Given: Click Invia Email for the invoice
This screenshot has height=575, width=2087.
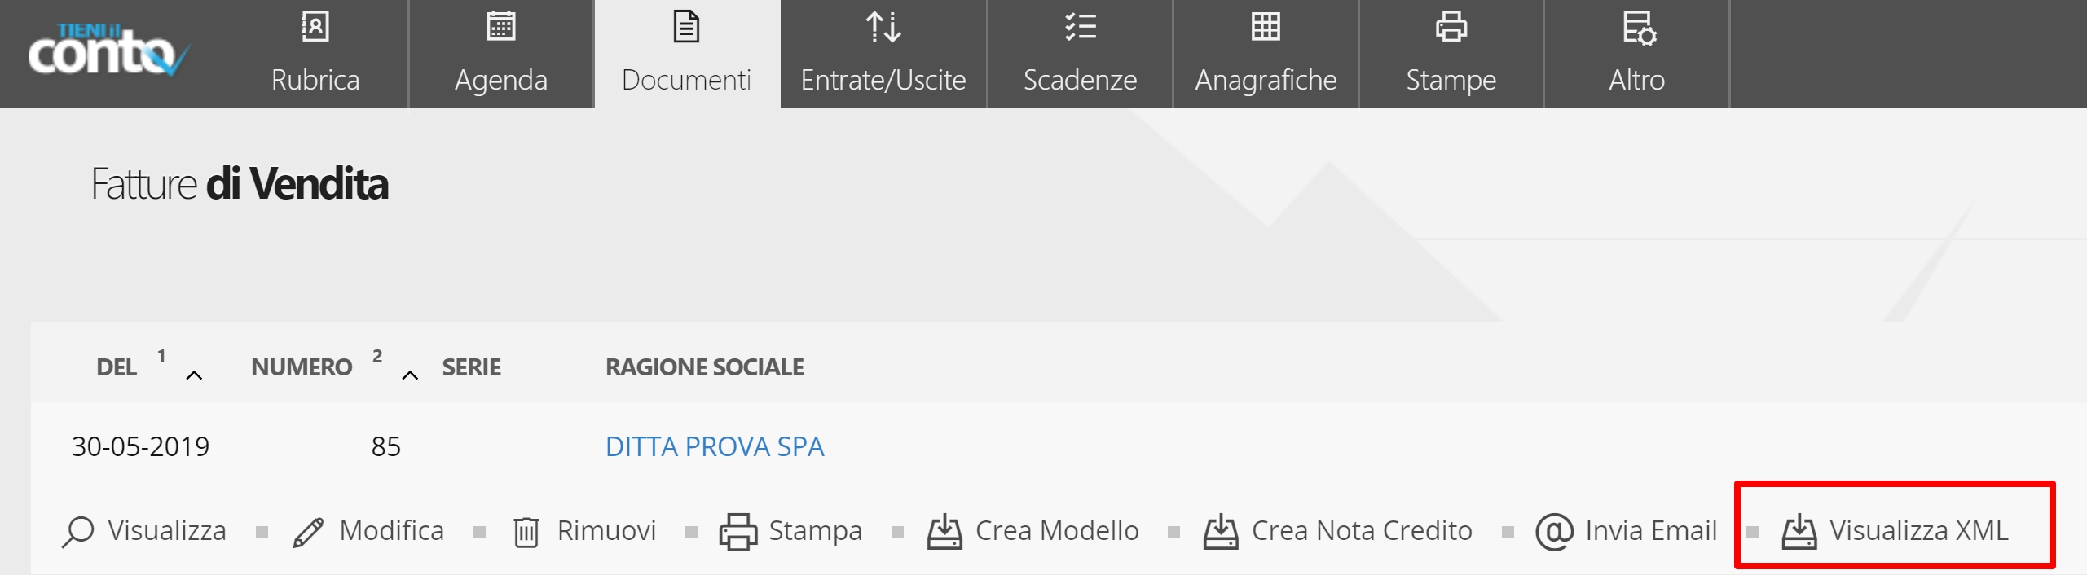Looking at the screenshot, I should (x=1627, y=531).
